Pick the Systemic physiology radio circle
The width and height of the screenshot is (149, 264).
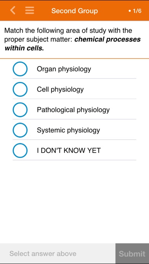click(20, 130)
